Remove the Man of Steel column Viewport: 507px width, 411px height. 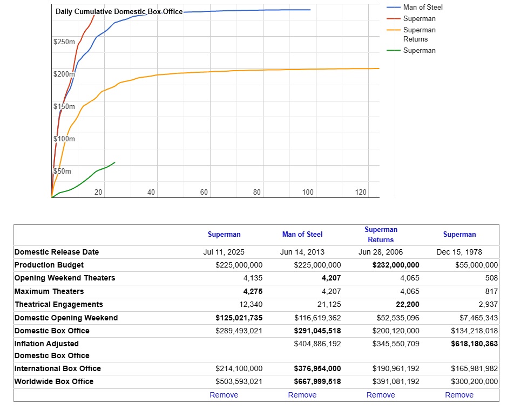(302, 395)
